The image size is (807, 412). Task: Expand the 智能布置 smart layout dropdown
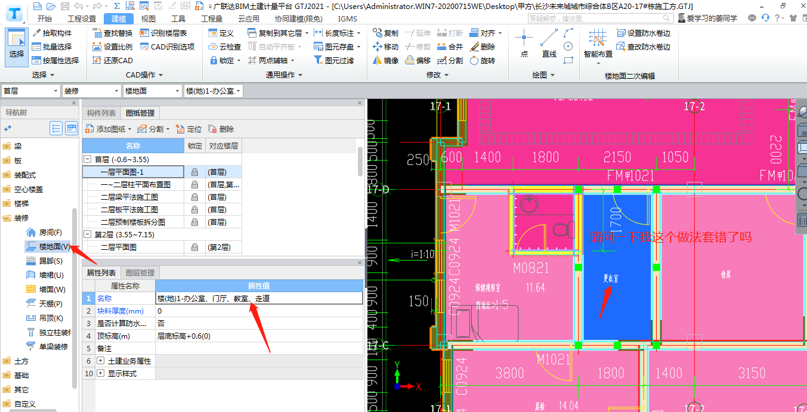point(598,64)
